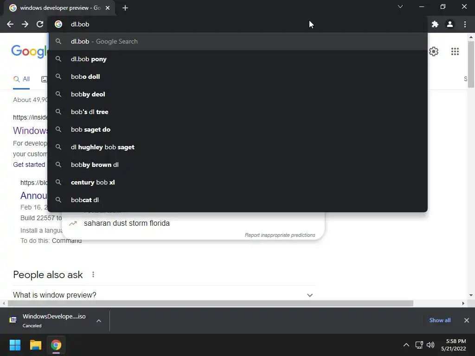Click the address bar text 'dl.bob'
Viewport: 475px width, 356px height.
(x=80, y=24)
